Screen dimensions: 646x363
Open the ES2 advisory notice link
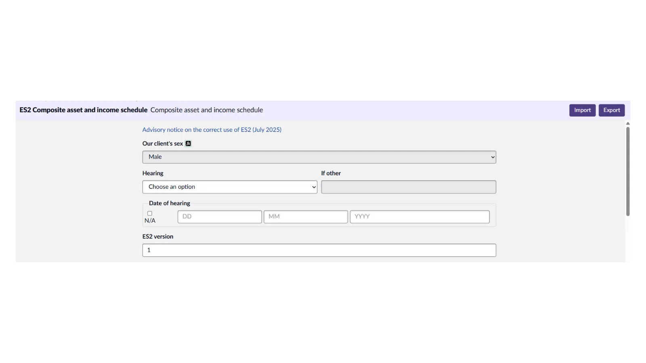click(212, 130)
